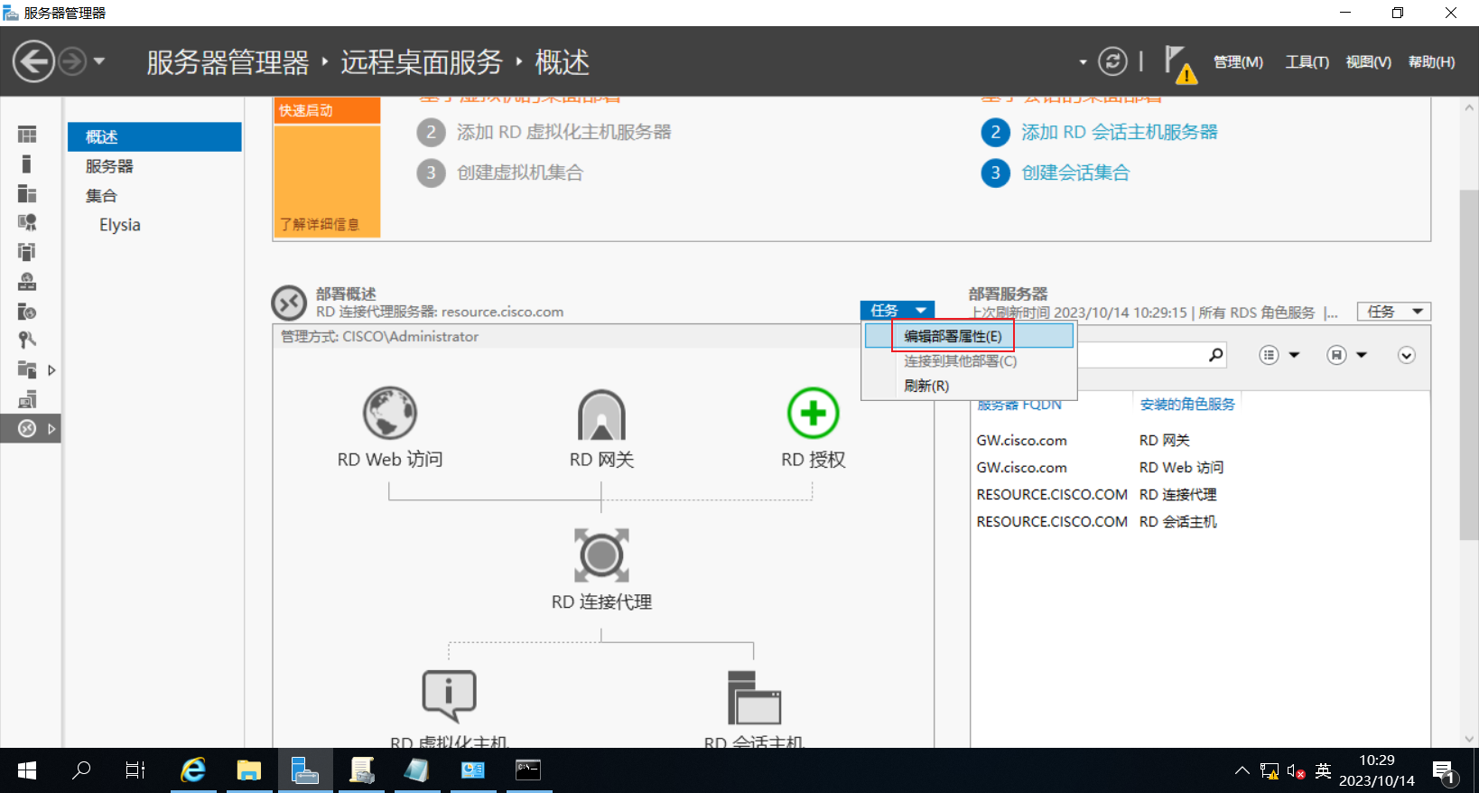Open notifications flag with warning icon
The width and height of the screenshot is (1479, 793).
1180,63
